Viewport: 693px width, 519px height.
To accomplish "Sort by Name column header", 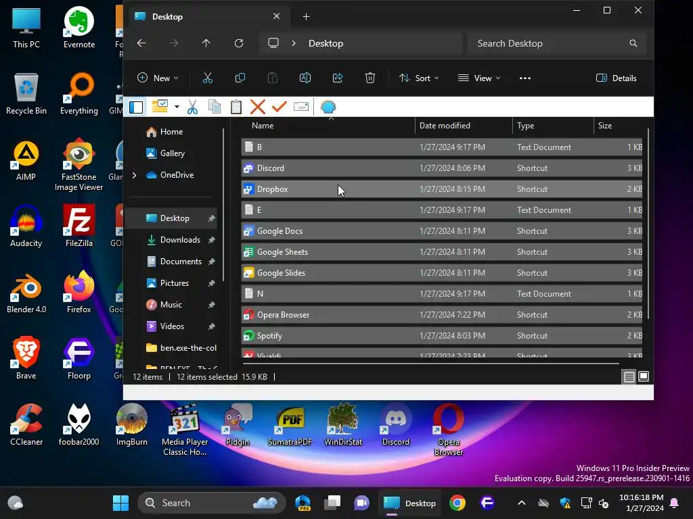I will pyautogui.click(x=328, y=126).
